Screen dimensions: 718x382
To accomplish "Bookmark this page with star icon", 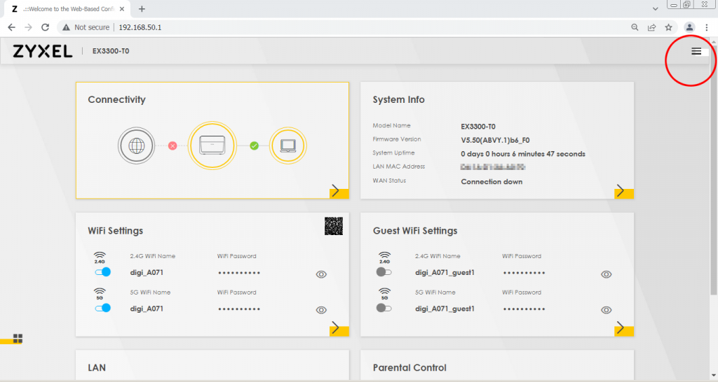I will 669,27.
